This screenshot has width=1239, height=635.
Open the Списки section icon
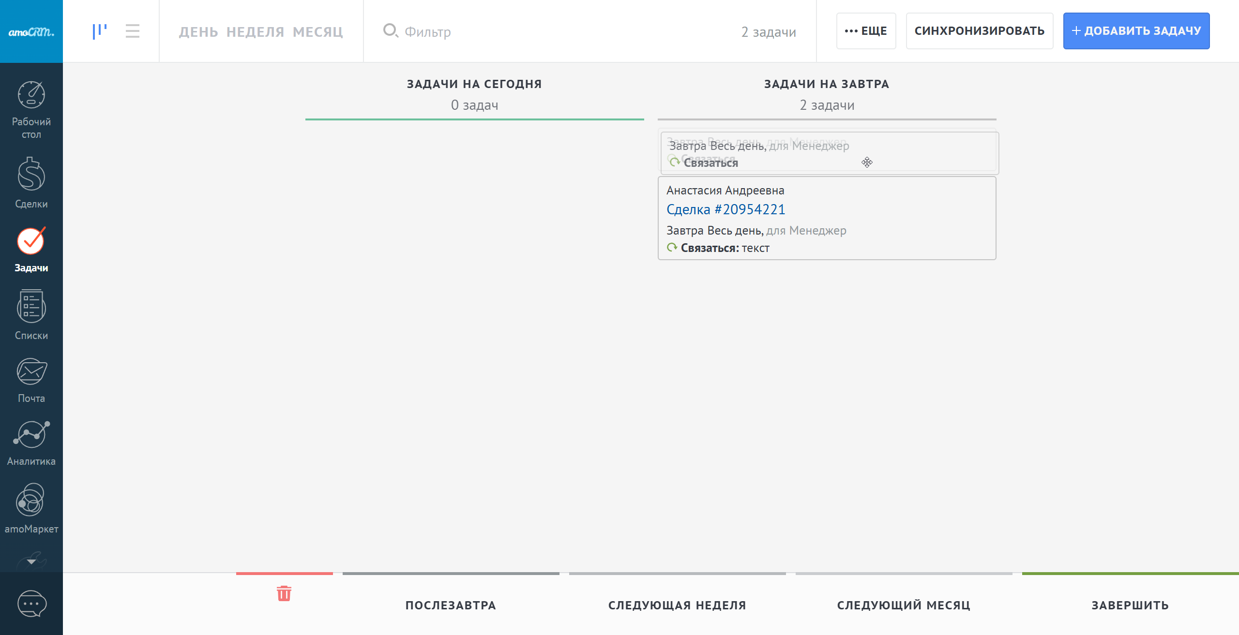pos(31,307)
